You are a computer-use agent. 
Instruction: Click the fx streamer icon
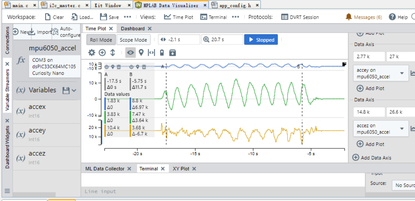pos(21,61)
